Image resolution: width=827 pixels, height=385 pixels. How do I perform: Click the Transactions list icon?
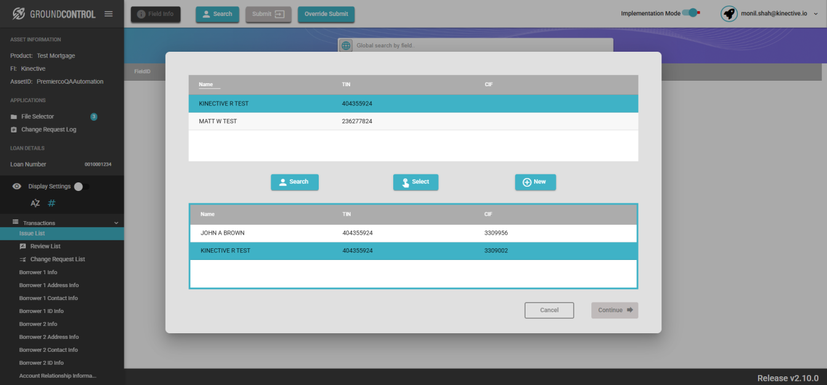(x=15, y=222)
